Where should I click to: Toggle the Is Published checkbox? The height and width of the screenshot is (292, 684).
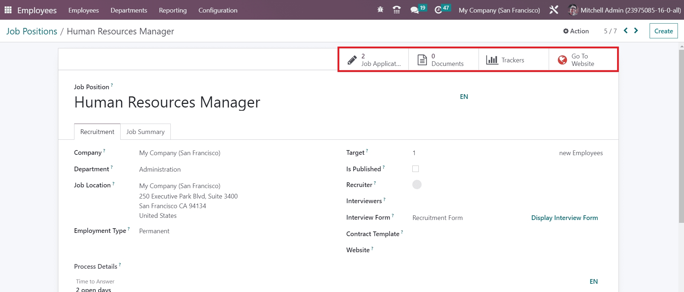[x=416, y=169]
